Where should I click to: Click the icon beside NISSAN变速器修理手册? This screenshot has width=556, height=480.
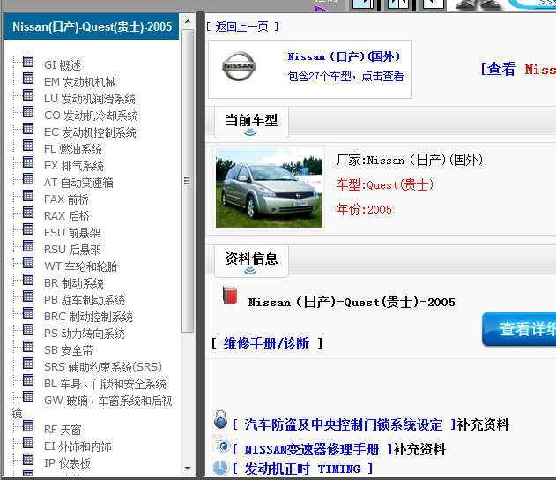coord(222,445)
